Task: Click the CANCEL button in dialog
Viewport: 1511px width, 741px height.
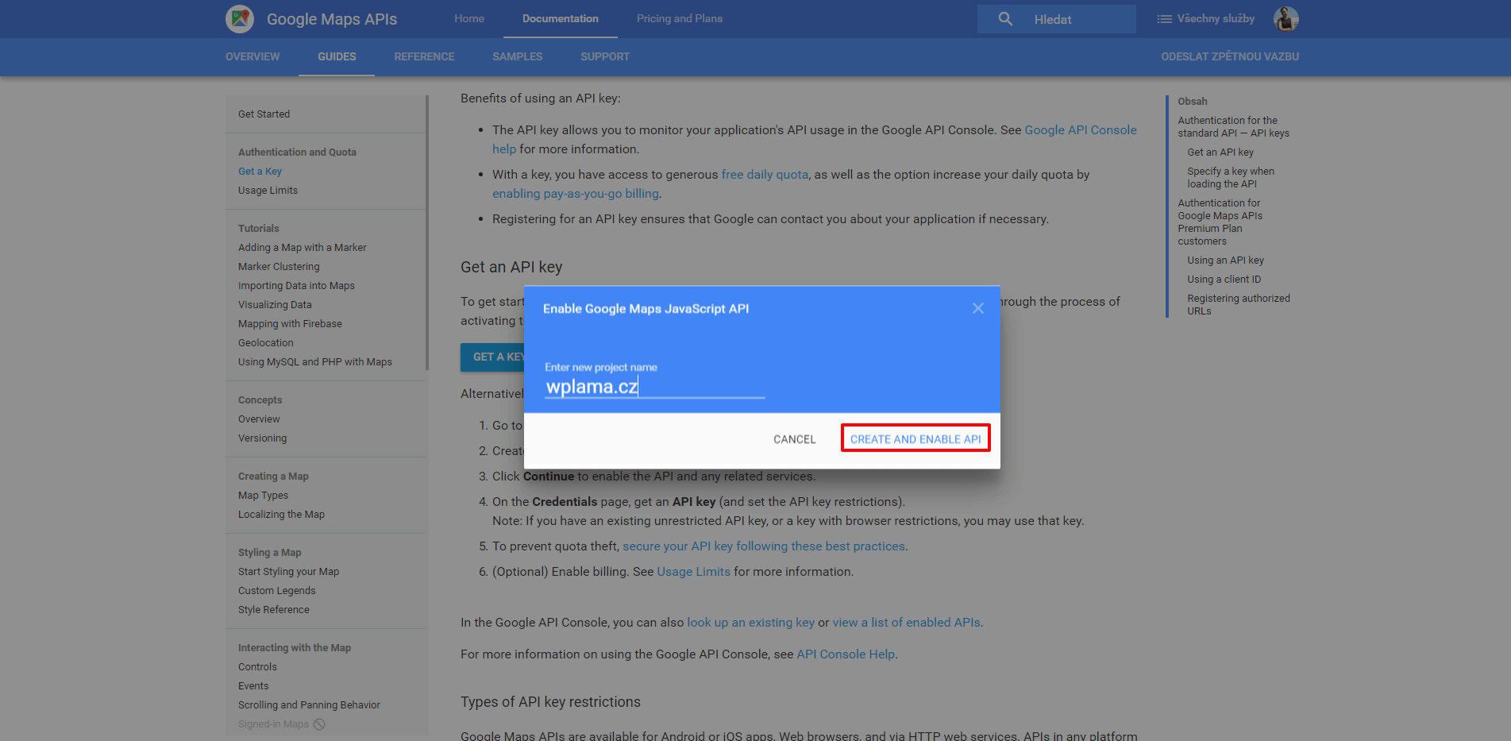Action: 795,439
